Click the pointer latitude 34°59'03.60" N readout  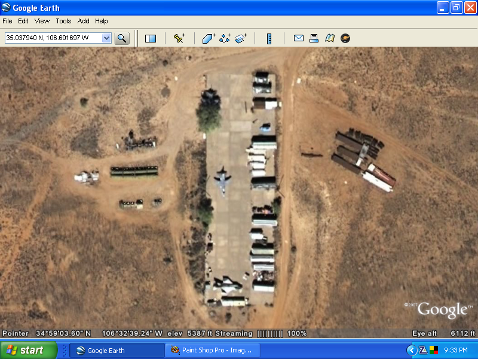63,333
